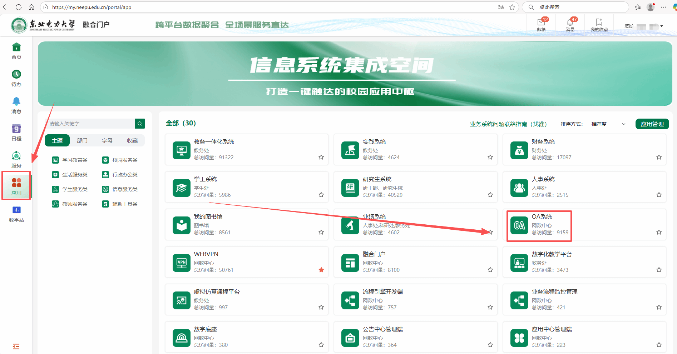
Task: Open the OA系统 app icon
Action: pos(519,225)
